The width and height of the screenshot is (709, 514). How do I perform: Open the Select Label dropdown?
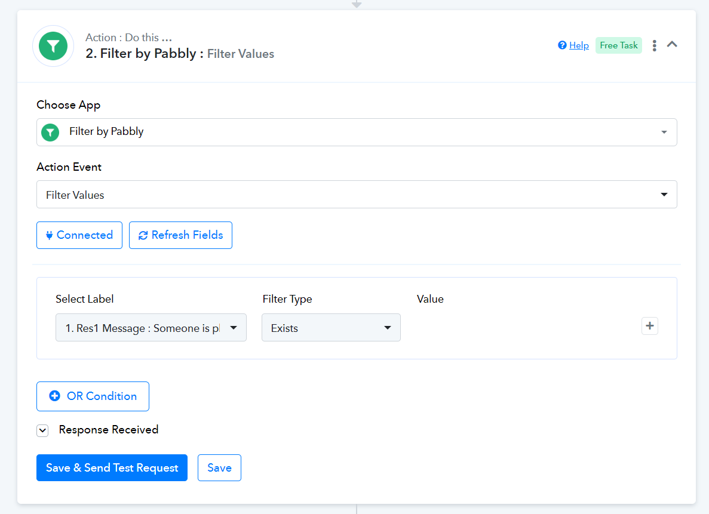(151, 328)
